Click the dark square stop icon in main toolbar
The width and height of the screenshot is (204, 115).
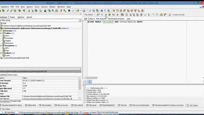[x=69, y=11]
